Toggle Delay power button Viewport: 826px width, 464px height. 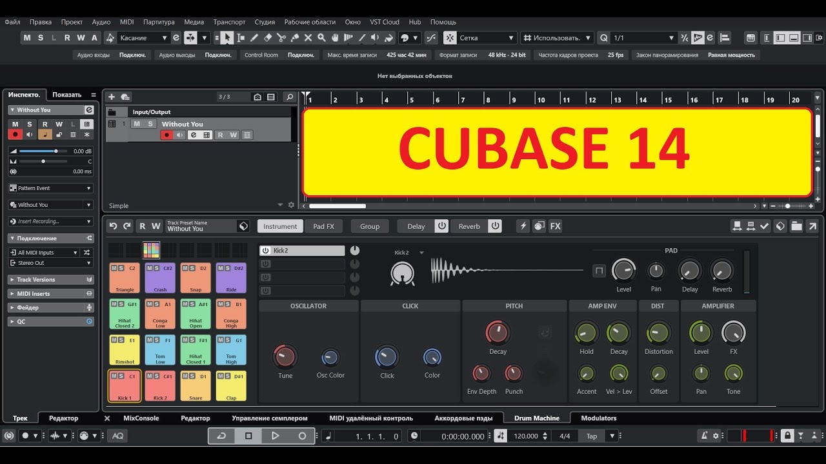coord(441,226)
